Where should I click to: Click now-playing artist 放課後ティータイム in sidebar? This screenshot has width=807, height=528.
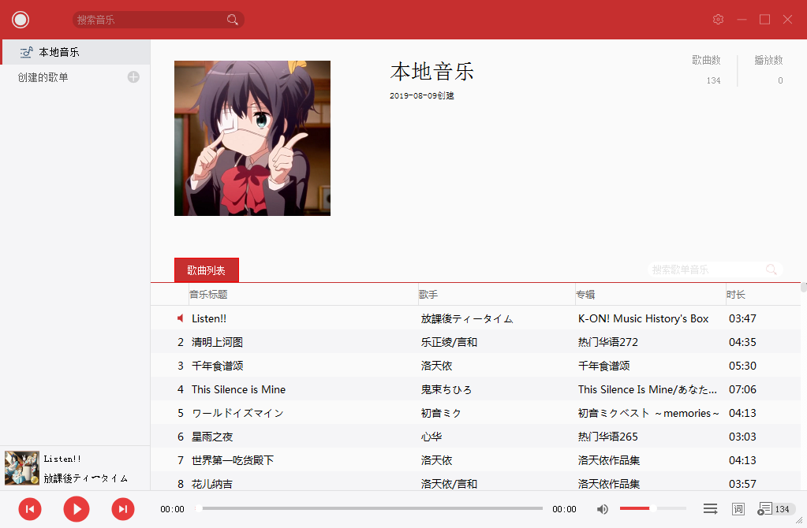(86, 478)
